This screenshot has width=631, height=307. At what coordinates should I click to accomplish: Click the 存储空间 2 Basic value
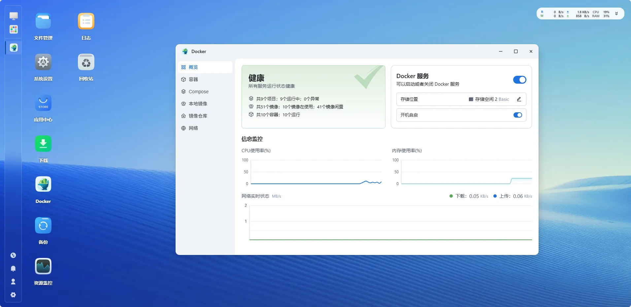coord(489,99)
